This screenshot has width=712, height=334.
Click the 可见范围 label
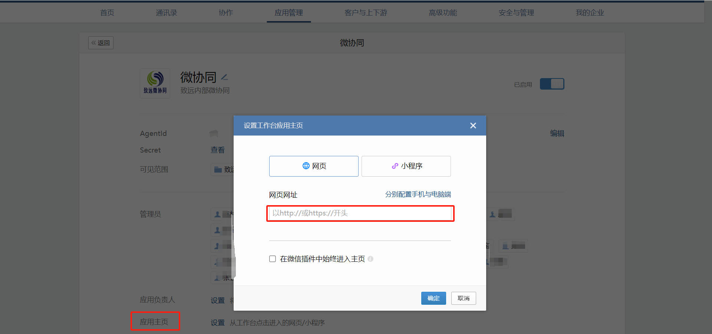[154, 169]
